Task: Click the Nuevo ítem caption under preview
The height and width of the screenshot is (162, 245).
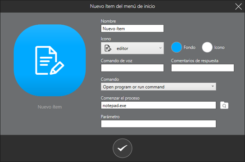Action: coord(50,107)
